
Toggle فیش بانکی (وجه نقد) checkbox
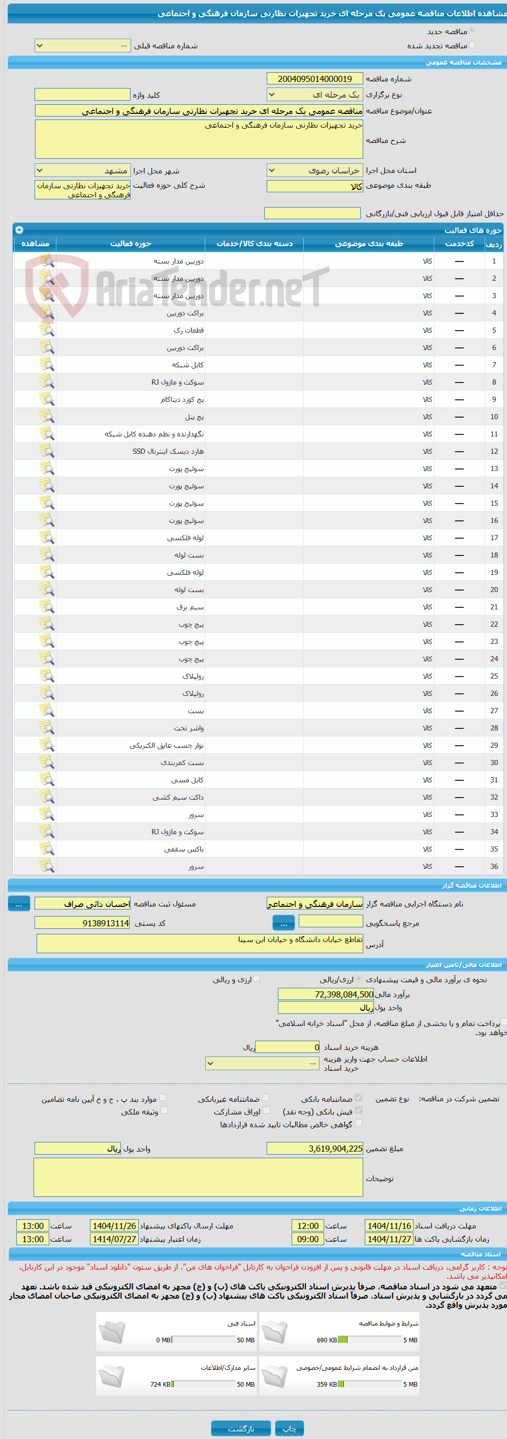pos(359,1110)
